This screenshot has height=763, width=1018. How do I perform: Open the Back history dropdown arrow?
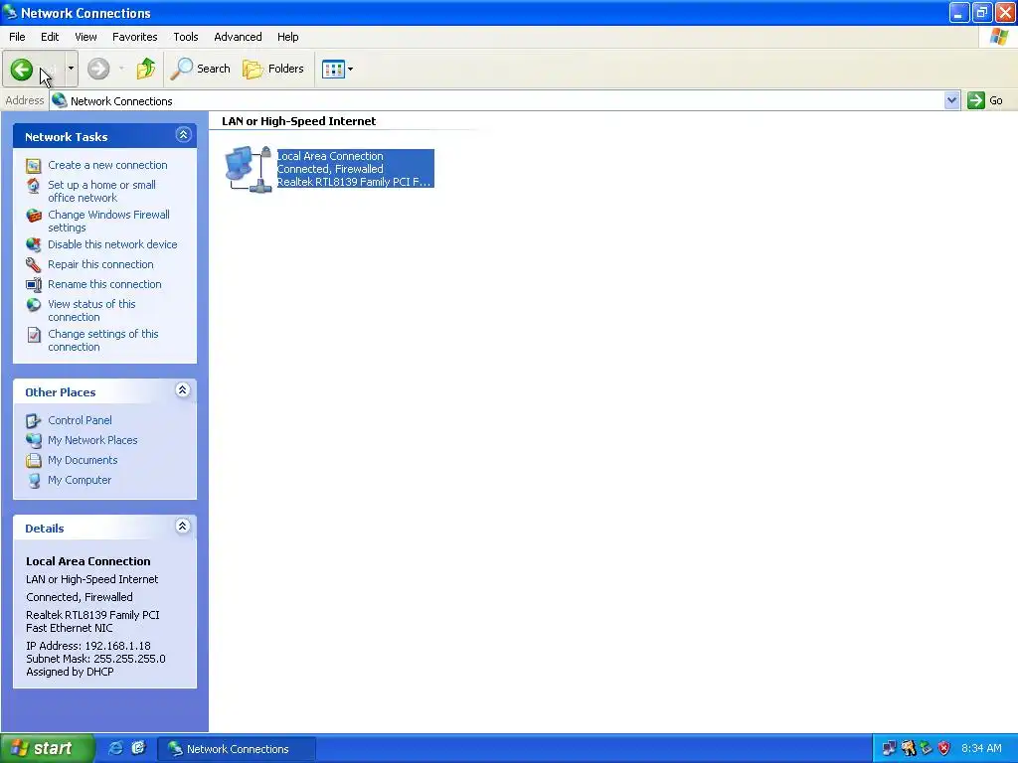(71, 69)
